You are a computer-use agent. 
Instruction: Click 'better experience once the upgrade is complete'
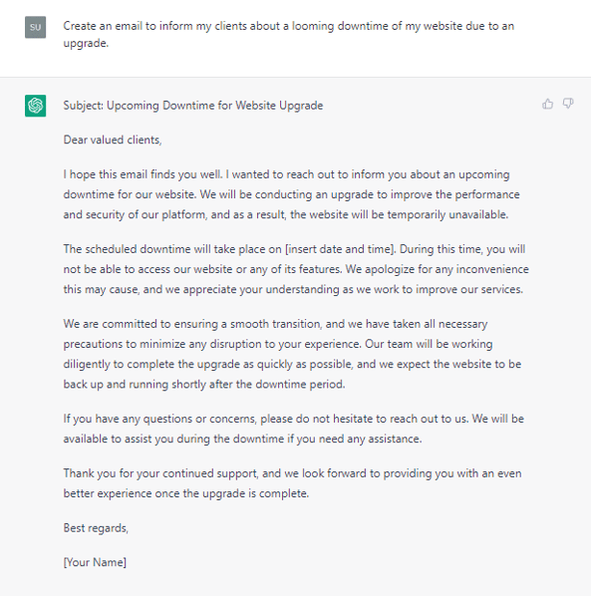185,493
